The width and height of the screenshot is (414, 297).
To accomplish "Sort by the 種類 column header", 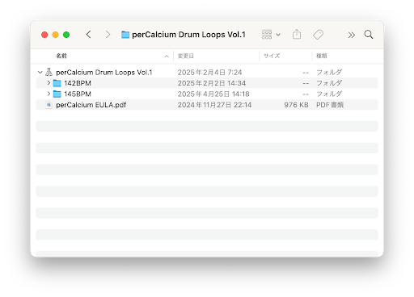I will point(322,56).
